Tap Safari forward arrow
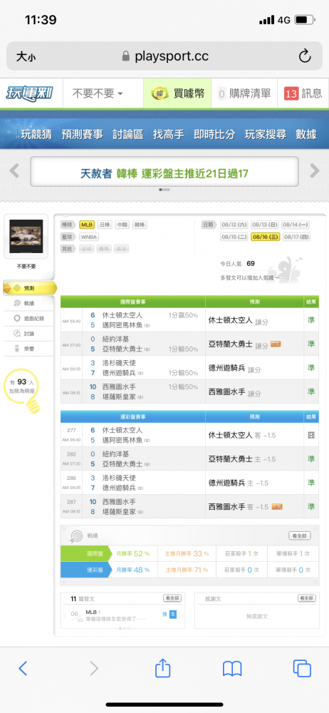Image resolution: width=329 pixels, height=713 pixels. pyautogui.click(x=93, y=668)
